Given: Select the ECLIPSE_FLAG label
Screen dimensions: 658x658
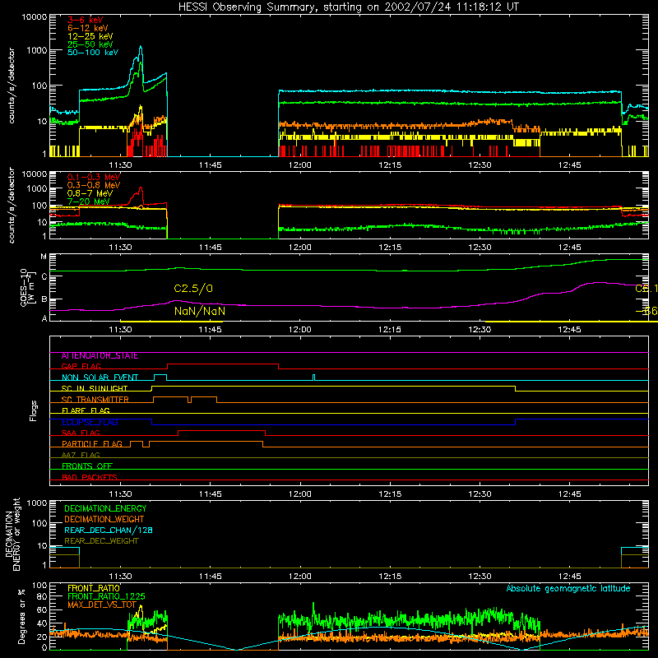Looking at the screenshot, I should pos(90,422).
